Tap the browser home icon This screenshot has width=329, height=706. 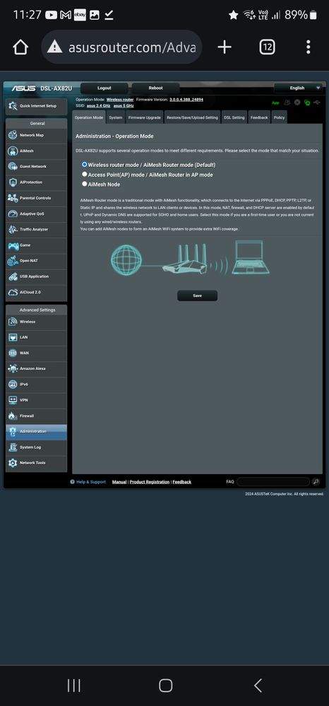(x=20, y=47)
